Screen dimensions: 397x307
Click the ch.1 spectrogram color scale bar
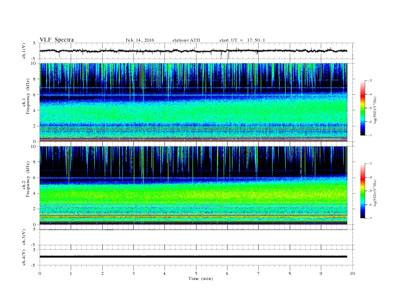pyautogui.click(x=362, y=108)
